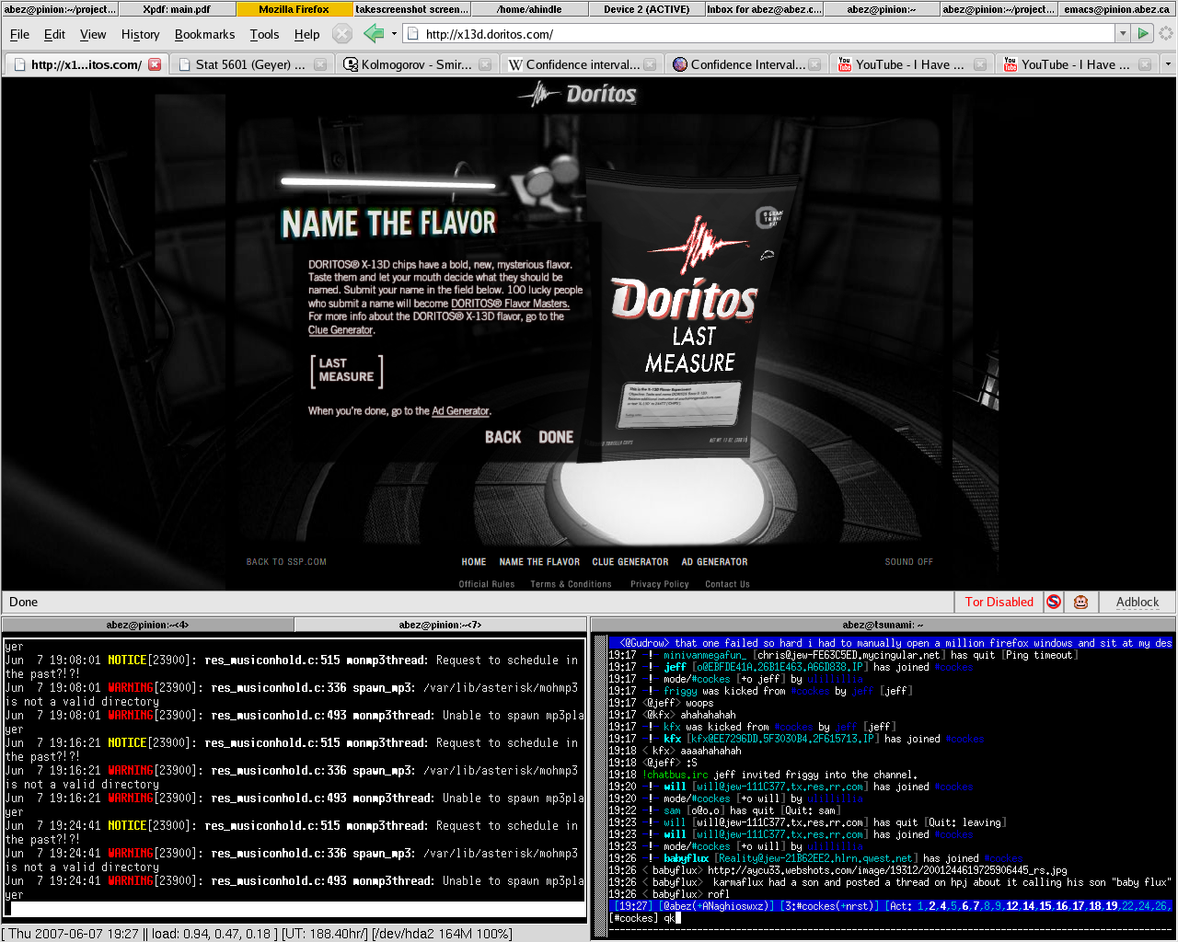The width and height of the screenshot is (1178, 942).
Task: Select AD GENERATOR in site nav
Action: [x=714, y=562]
